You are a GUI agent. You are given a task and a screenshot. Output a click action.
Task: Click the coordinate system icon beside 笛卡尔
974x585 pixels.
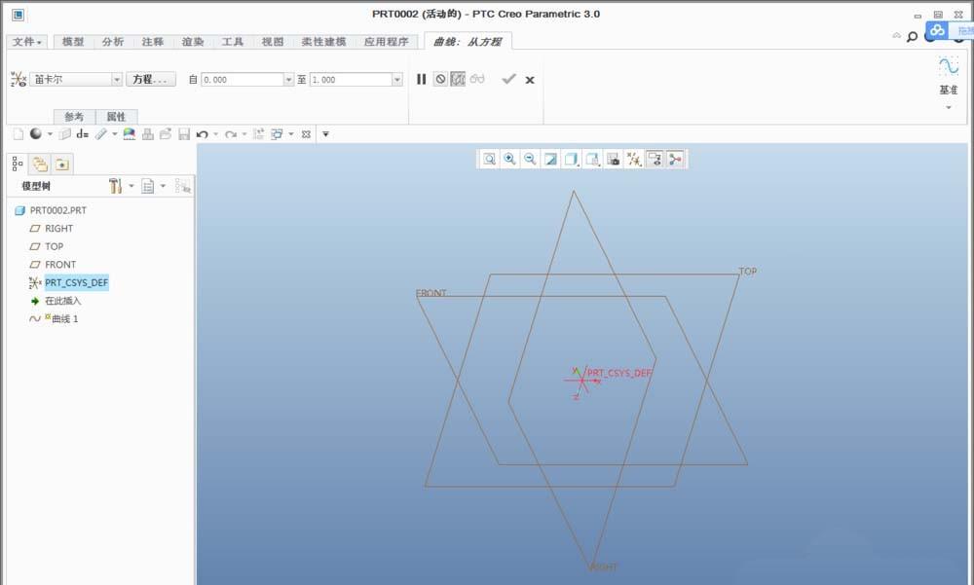(17, 79)
